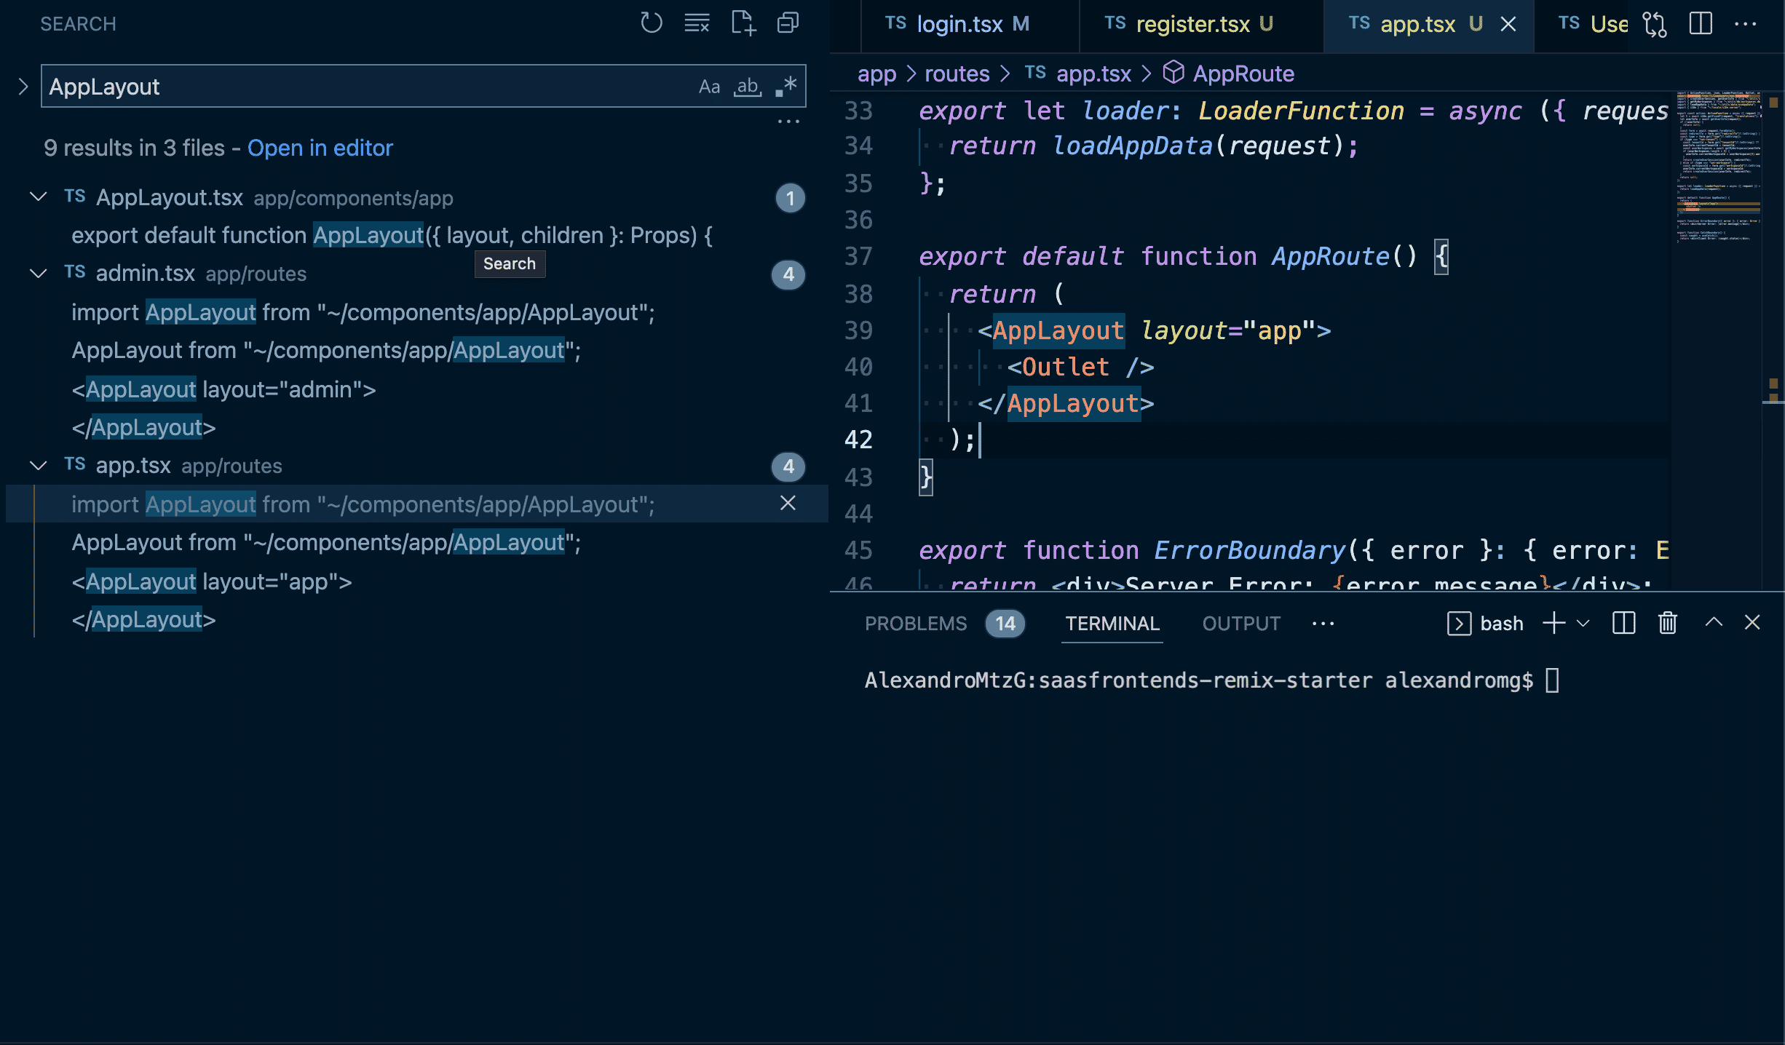Image resolution: width=1785 pixels, height=1045 pixels.
Task: Toggle match whole word search option
Action: click(746, 86)
